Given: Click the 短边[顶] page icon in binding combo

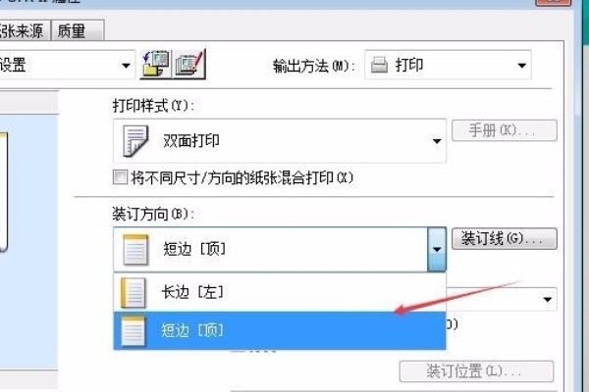Looking at the screenshot, I should [x=135, y=250].
